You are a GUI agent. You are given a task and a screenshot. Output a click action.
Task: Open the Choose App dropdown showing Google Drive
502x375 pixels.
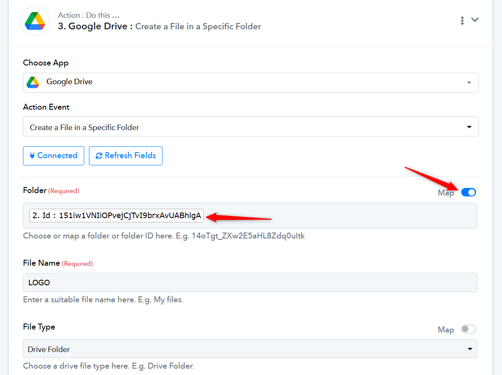[250, 82]
